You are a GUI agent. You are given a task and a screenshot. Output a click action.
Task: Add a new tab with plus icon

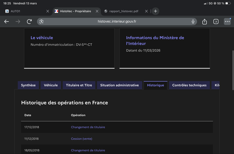point(155,11)
